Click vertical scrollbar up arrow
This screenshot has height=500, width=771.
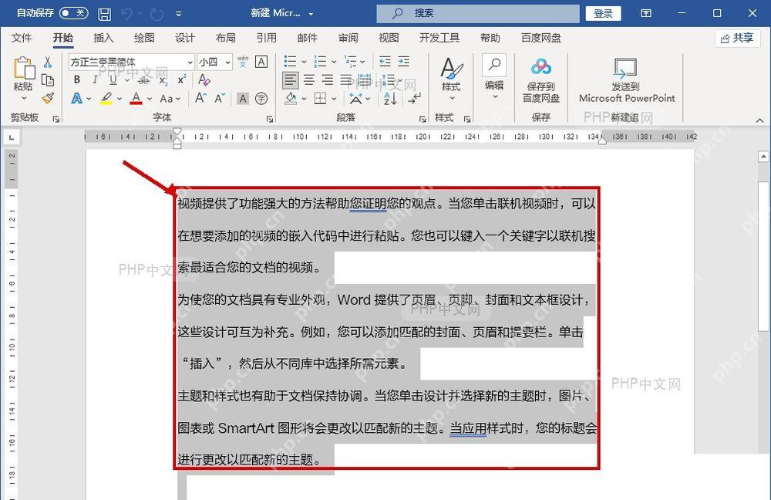(x=763, y=157)
